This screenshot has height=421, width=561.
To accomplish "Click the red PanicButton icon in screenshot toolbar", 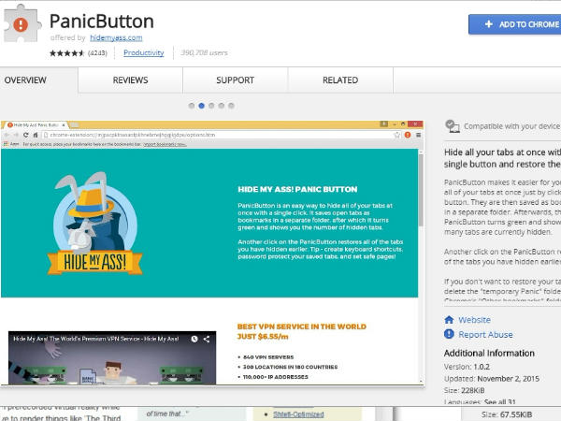I will click(x=408, y=135).
